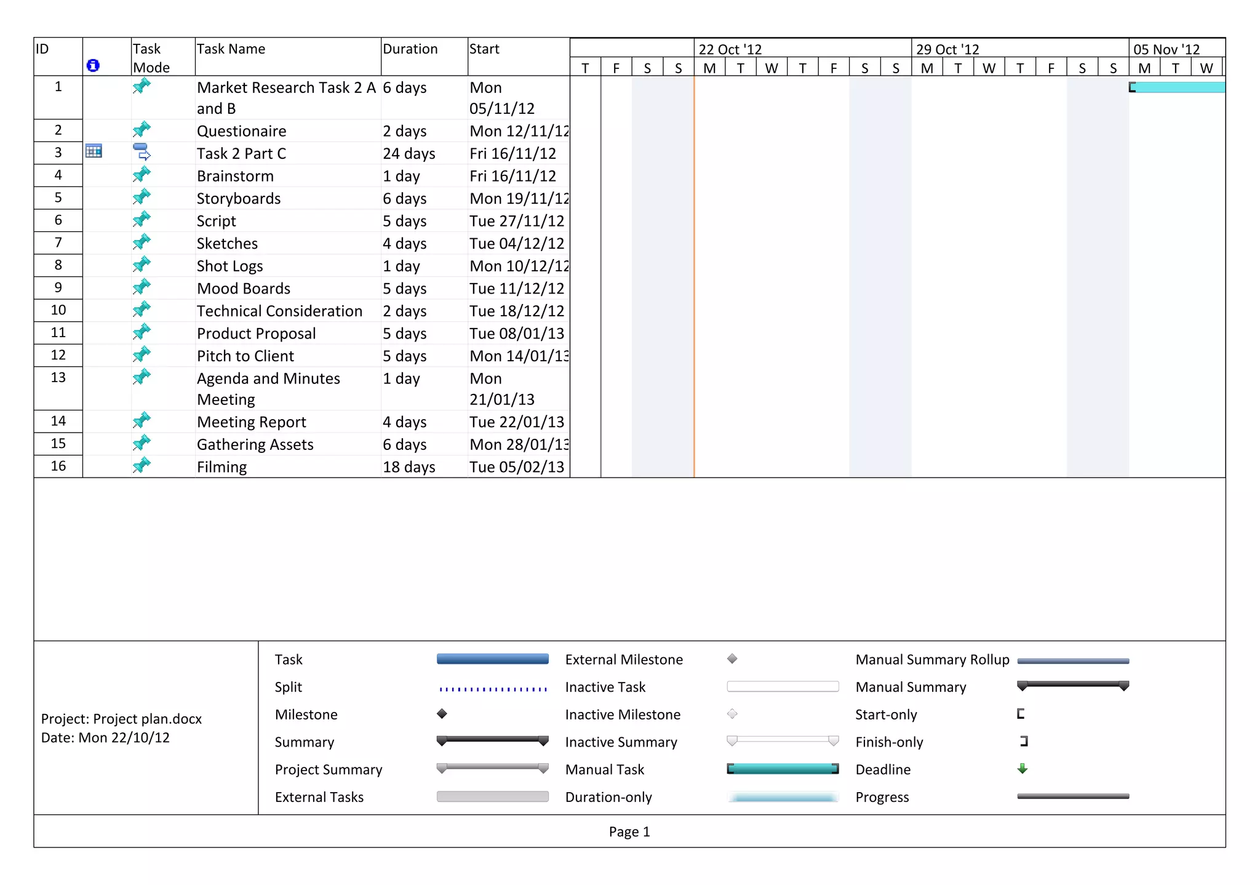Click the pin icon for Pitch to Client

142,354
